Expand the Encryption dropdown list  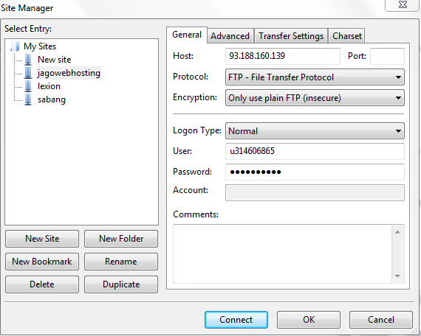(315, 98)
